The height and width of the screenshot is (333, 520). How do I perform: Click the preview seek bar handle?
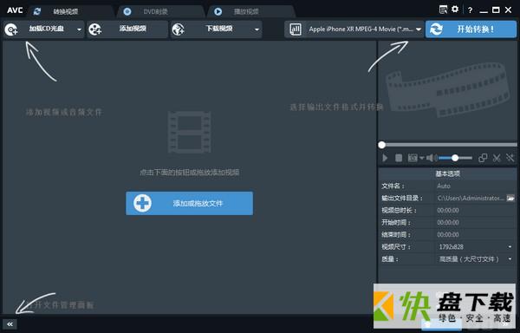click(x=381, y=145)
